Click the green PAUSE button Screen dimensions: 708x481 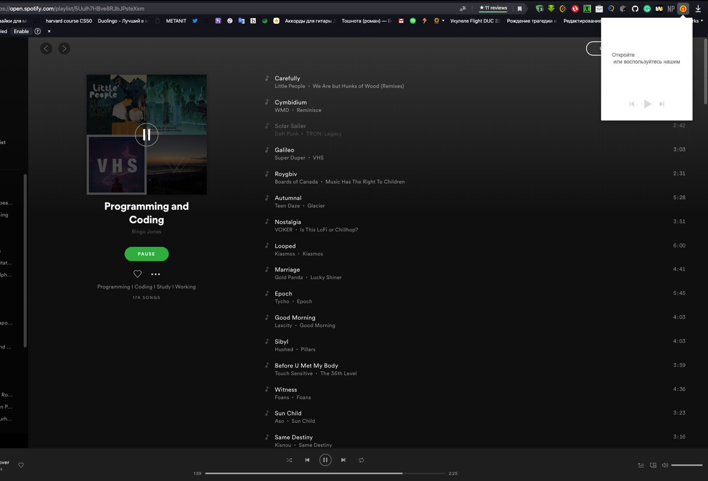pos(147,254)
